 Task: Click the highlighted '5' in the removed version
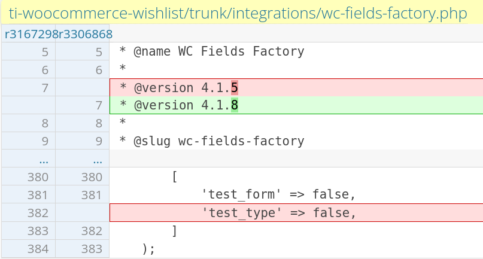coord(235,88)
